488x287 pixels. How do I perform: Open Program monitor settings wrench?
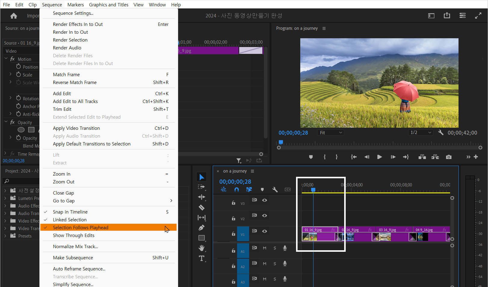[x=441, y=133]
